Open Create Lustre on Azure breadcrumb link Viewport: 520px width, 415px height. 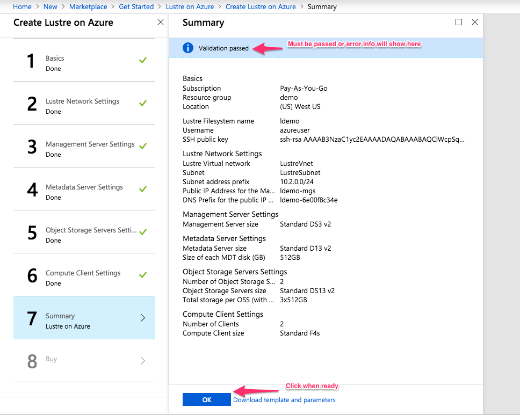pyautogui.click(x=261, y=6)
